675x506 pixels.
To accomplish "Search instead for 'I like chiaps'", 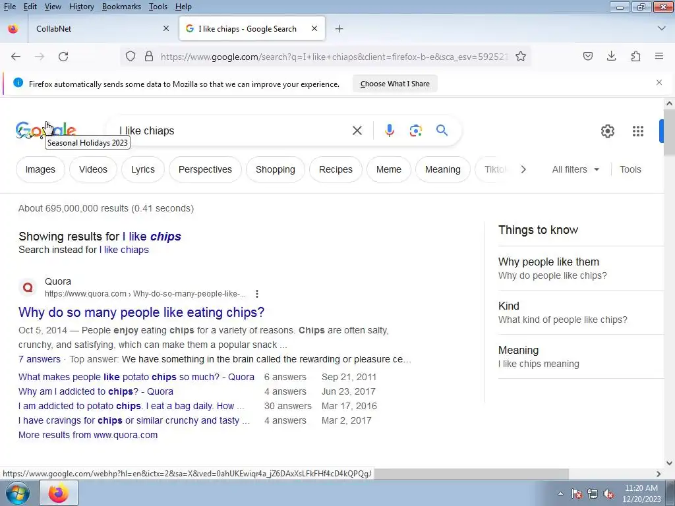I will pos(124,250).
